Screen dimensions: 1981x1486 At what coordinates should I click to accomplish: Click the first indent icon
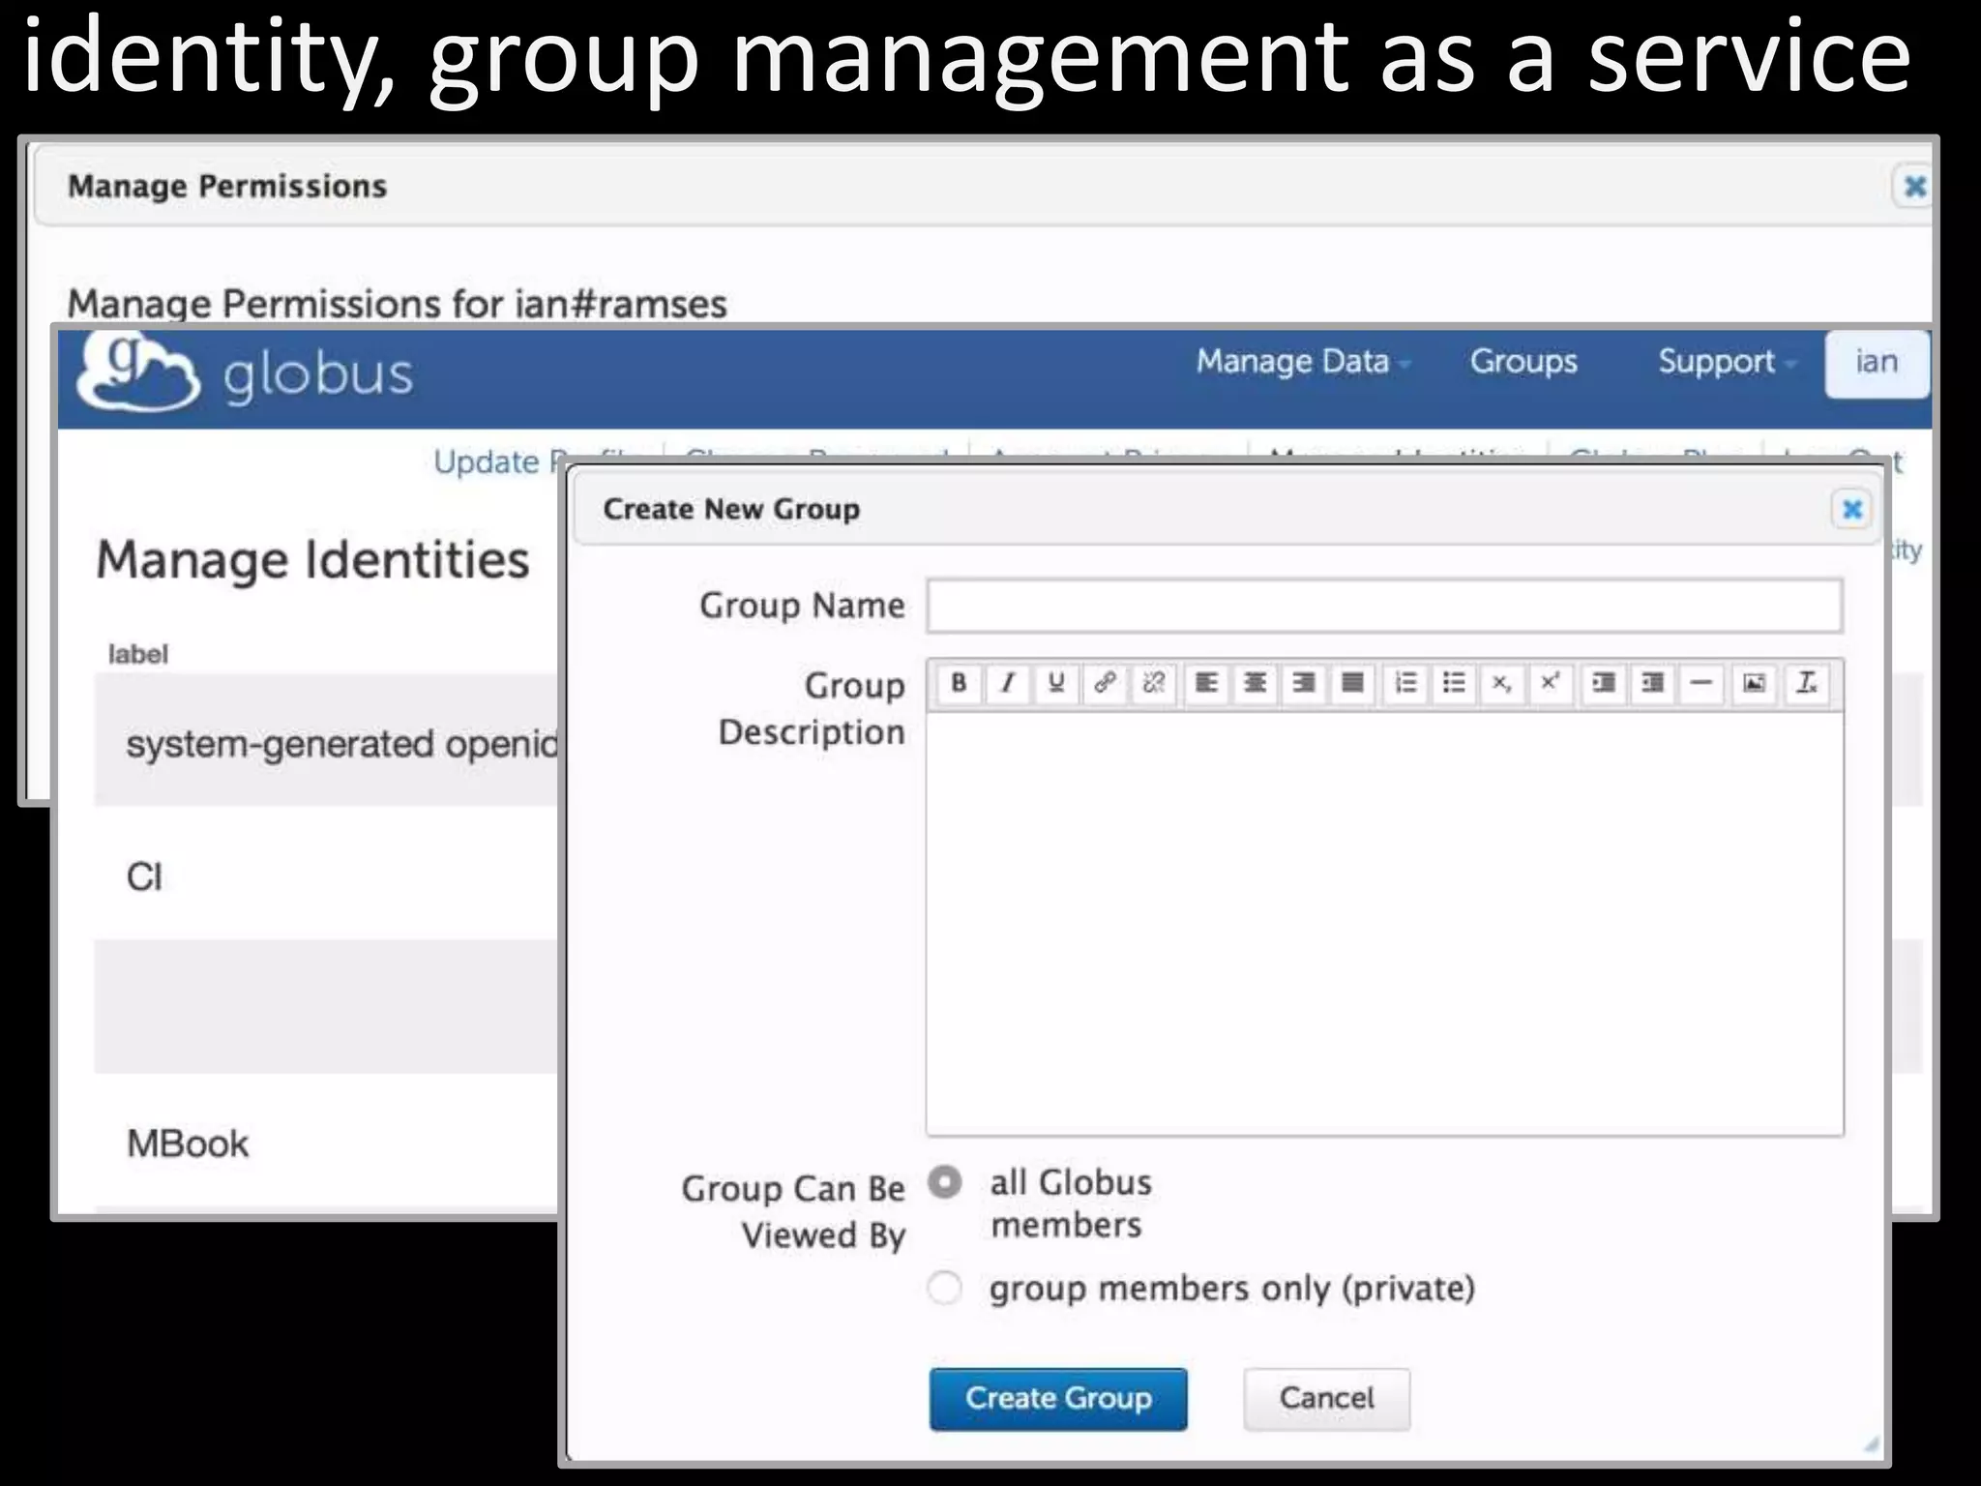click(x=1604, y=683)
